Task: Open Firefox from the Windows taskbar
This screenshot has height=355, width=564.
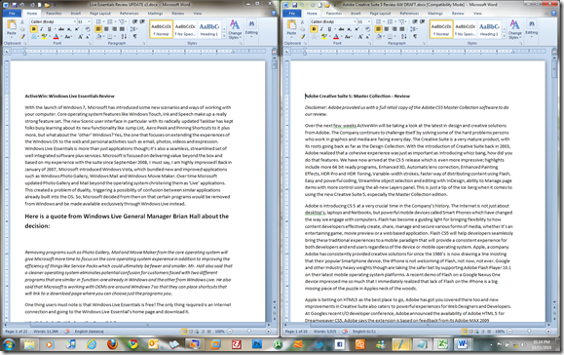Action: [x=113, y=344]
